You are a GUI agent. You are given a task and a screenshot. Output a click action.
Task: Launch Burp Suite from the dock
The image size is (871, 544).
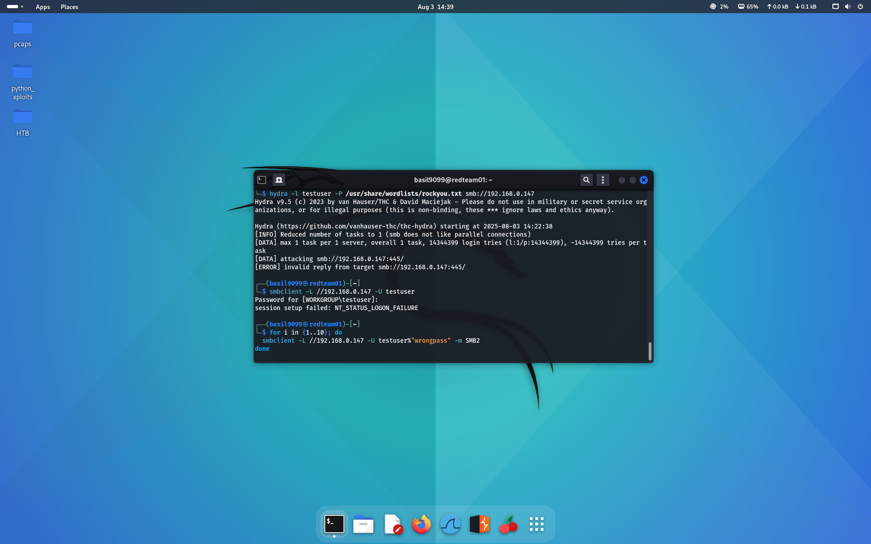pyautogui.click(x=479, y=525)
